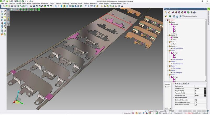Collapse the Streifen, 1 root node
The width and height of the screenshot is (210, 115).
click(165, 20)
